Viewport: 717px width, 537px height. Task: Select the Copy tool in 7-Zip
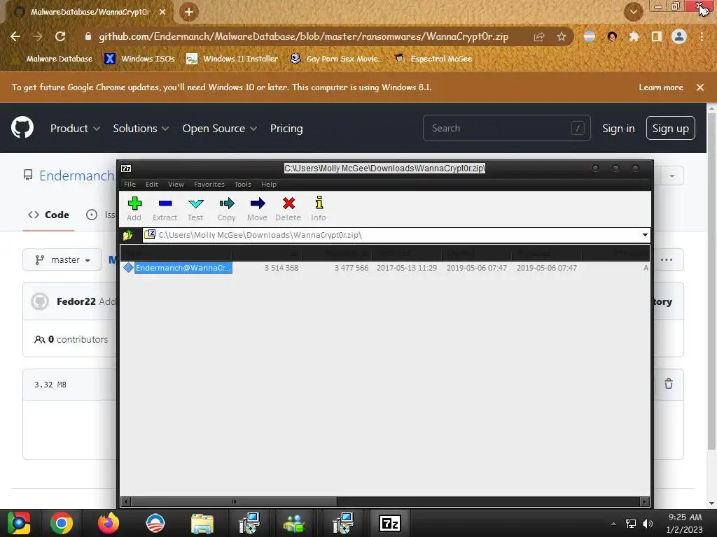click(226, 208)
